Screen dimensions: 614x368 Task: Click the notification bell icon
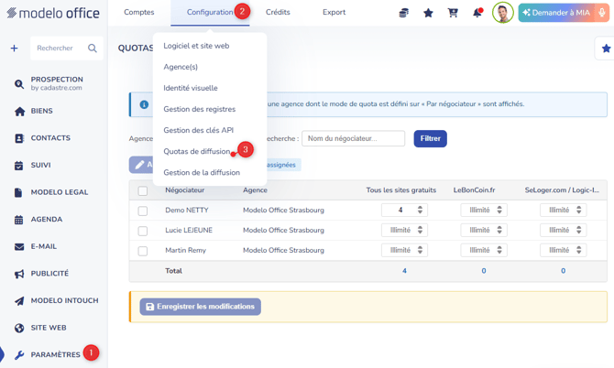click(477, 13)
